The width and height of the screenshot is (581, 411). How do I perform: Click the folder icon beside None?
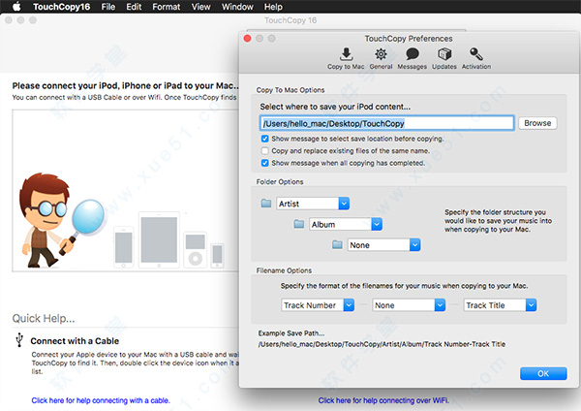click(337, 245)
